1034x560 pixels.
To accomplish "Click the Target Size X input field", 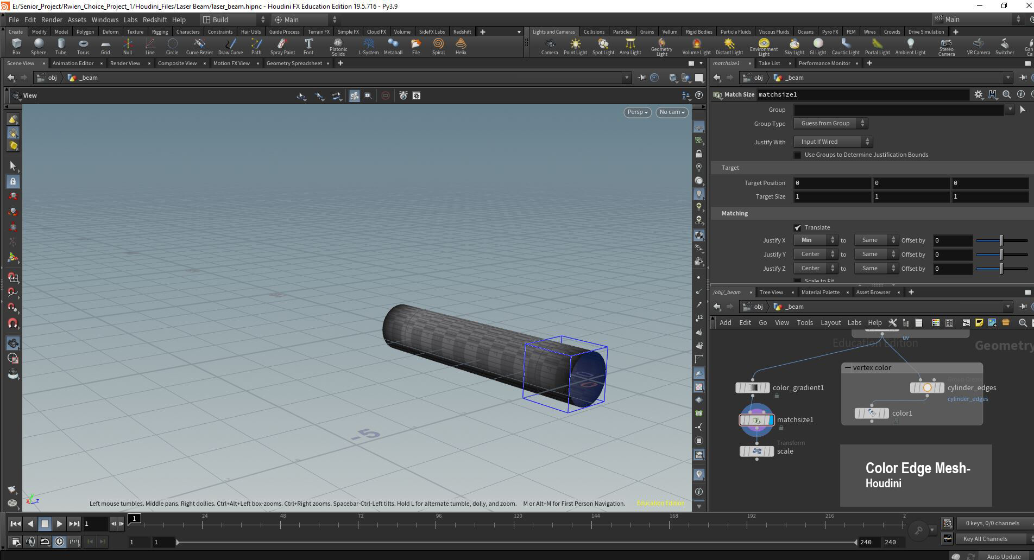I will pos(832,197).
